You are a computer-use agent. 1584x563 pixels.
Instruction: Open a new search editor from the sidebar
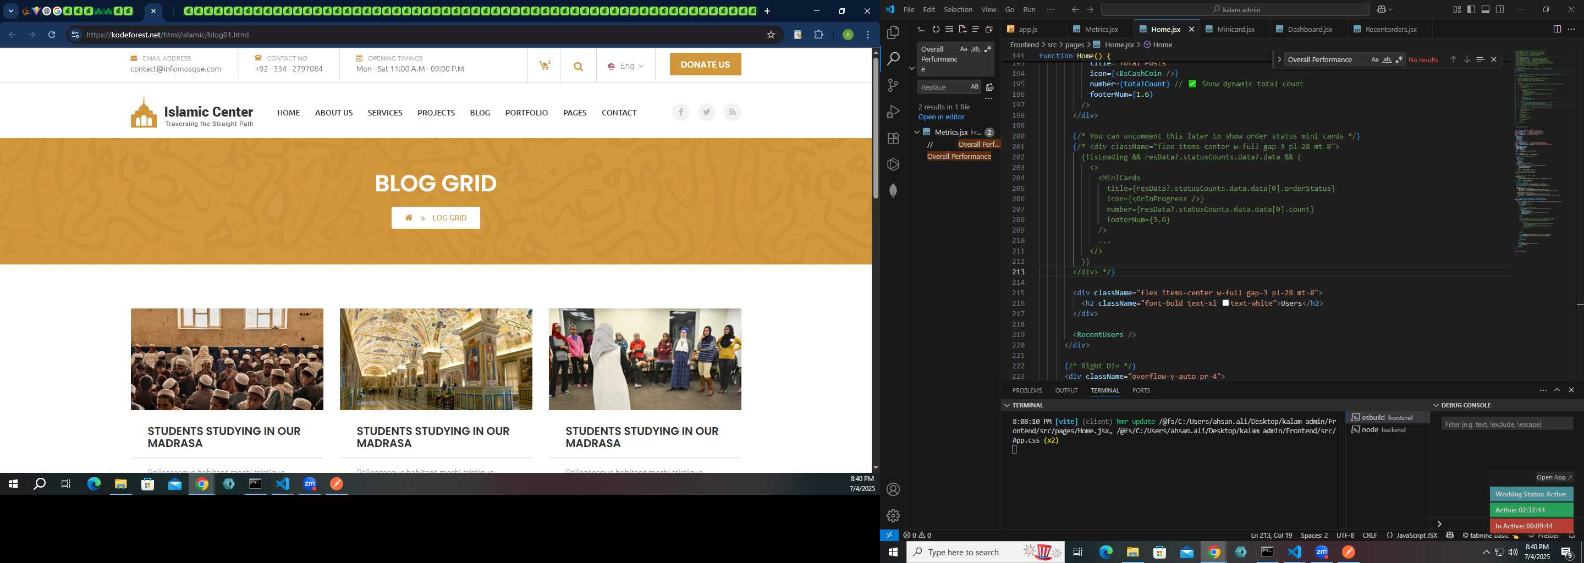pos(963,30)
